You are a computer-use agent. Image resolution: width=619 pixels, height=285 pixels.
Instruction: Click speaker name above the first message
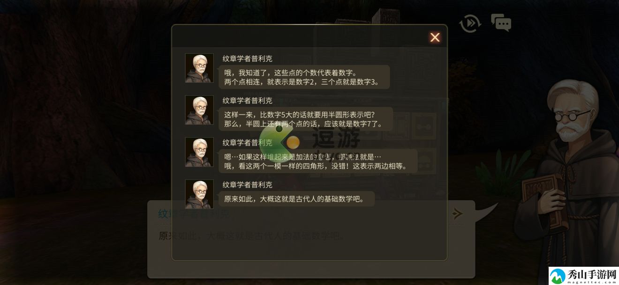pos(247,58)
